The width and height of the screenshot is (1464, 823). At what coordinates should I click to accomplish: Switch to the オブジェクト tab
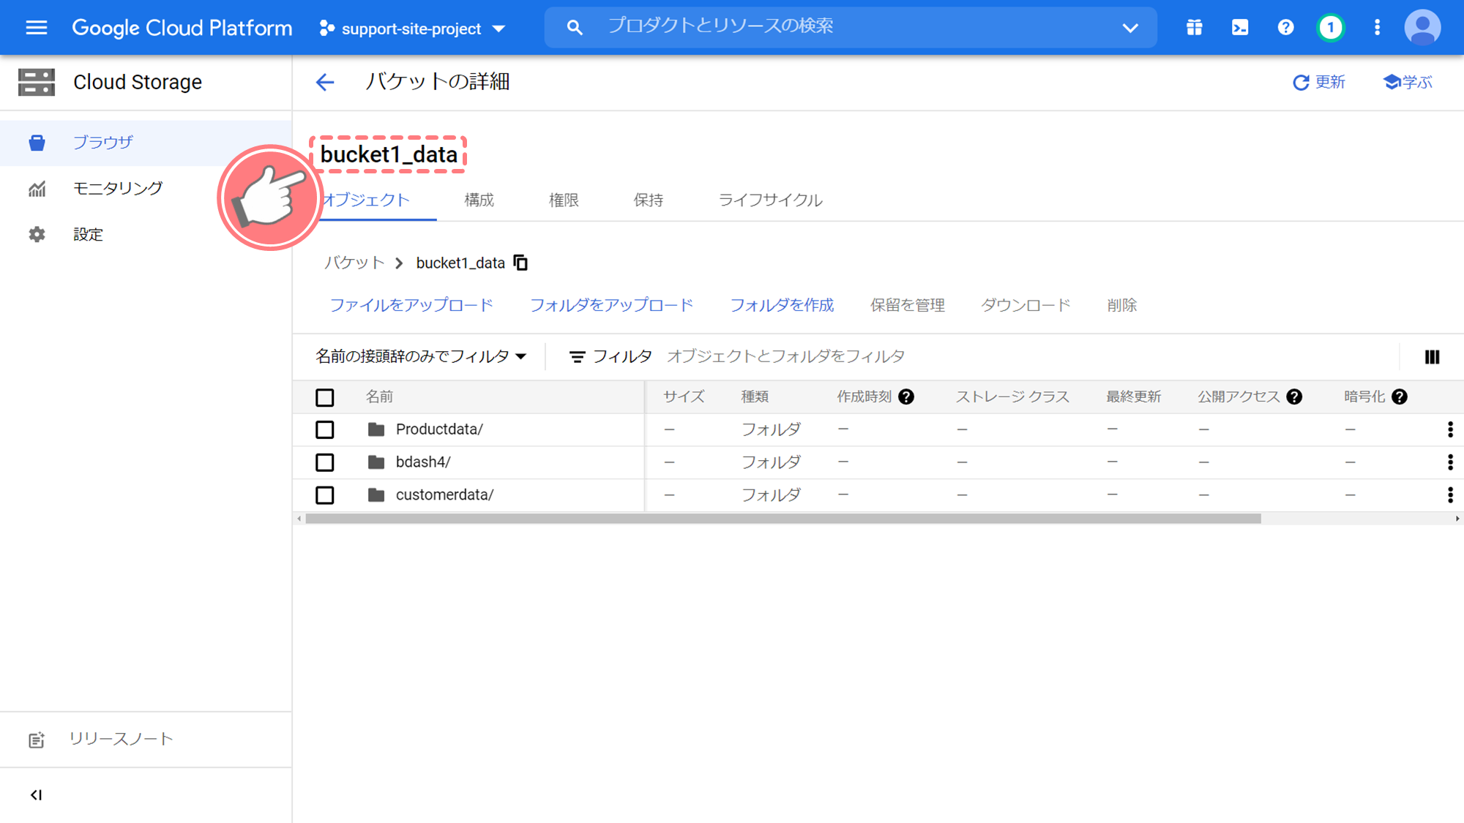(366, 200)
